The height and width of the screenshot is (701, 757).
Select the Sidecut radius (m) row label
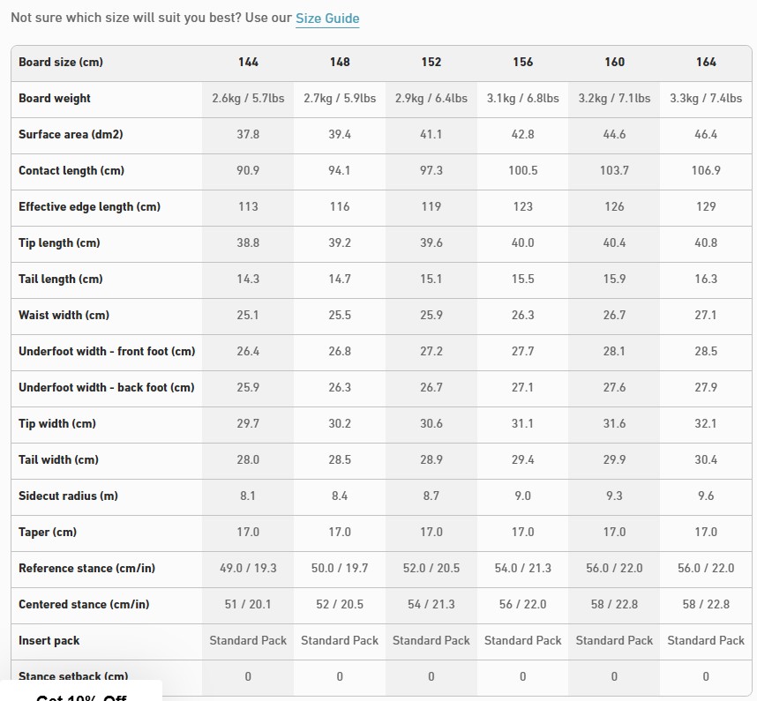pos(68,496)
